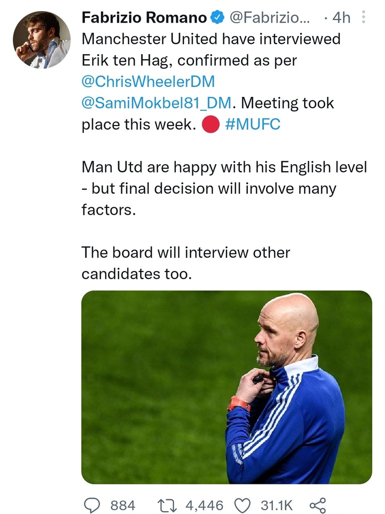Click the 'The board will interview' sentence
The image size is (385, 514).
tap(185, 263)
